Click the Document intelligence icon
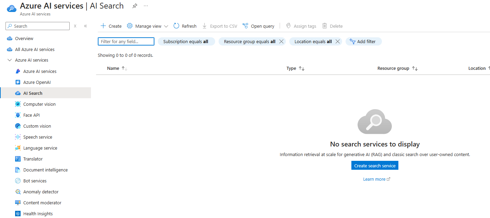 [x=18, y=170]
